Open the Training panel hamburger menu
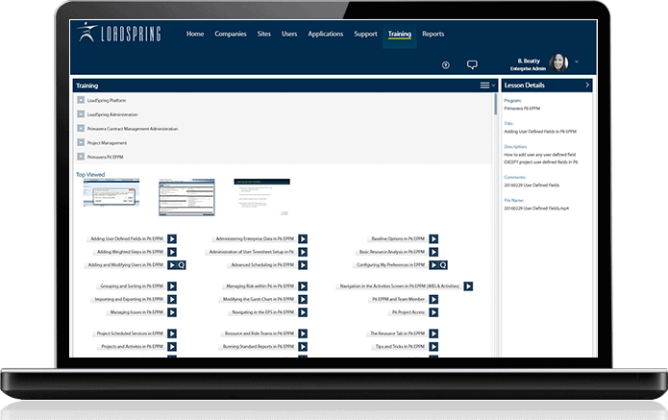668x420 pixels. [x=485, y=86]
